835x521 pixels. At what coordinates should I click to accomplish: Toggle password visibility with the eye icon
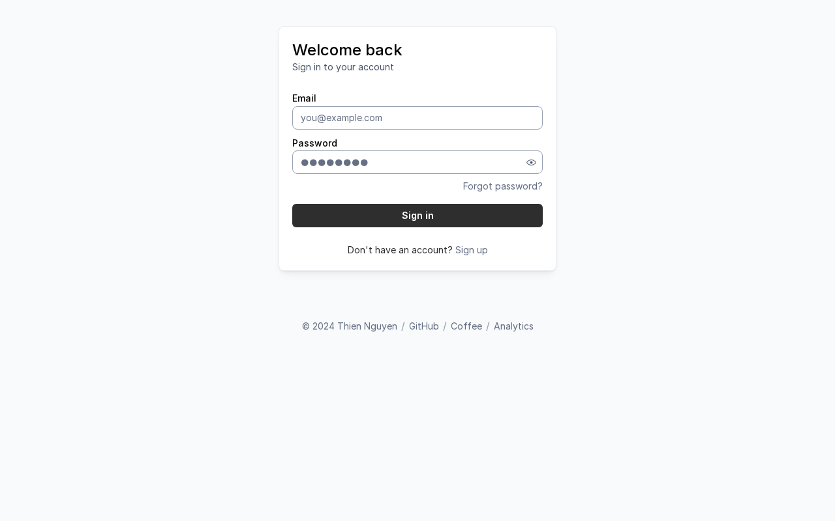[531, 162]
